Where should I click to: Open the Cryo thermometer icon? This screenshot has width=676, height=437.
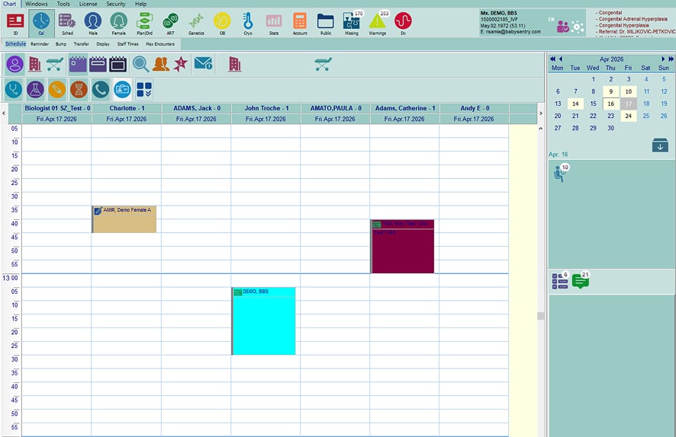point(248,24)
